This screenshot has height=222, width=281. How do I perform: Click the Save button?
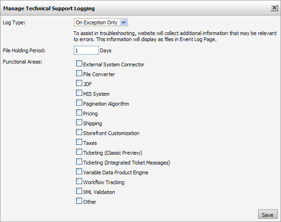pyautogui.click(x=267, y=215)
